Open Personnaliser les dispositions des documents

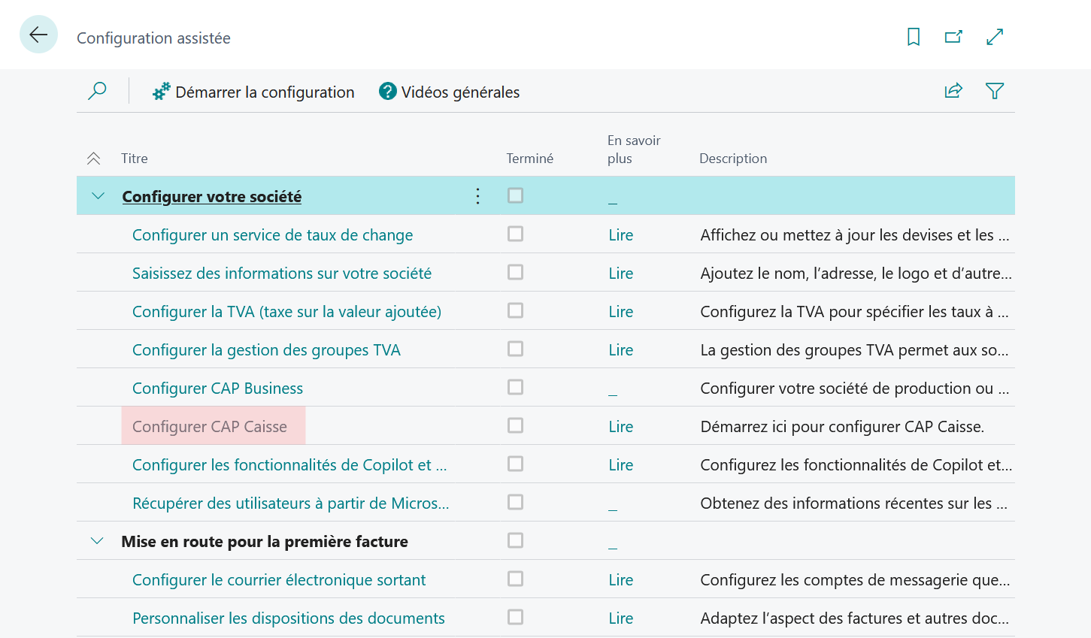[289, 618]
